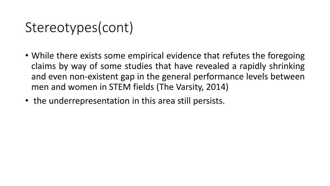
Task: Click the word "women"
Action: (78, 87)
